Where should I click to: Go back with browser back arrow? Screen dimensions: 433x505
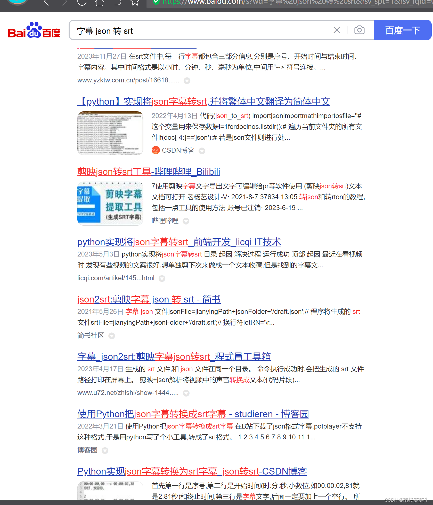pos(46,3)
